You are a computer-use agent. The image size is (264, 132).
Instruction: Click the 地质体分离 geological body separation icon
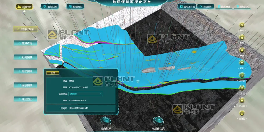(159, 120)
